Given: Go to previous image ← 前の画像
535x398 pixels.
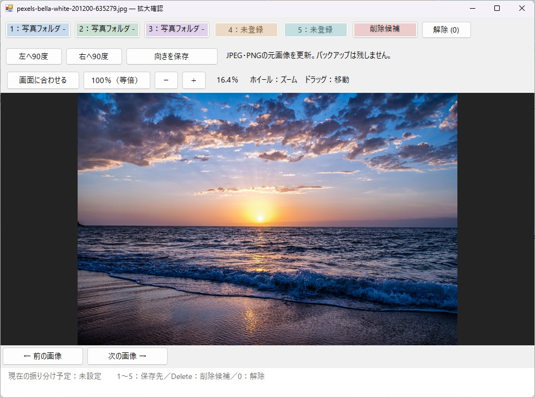Looking at the screenshot, I should pos(43,356).
